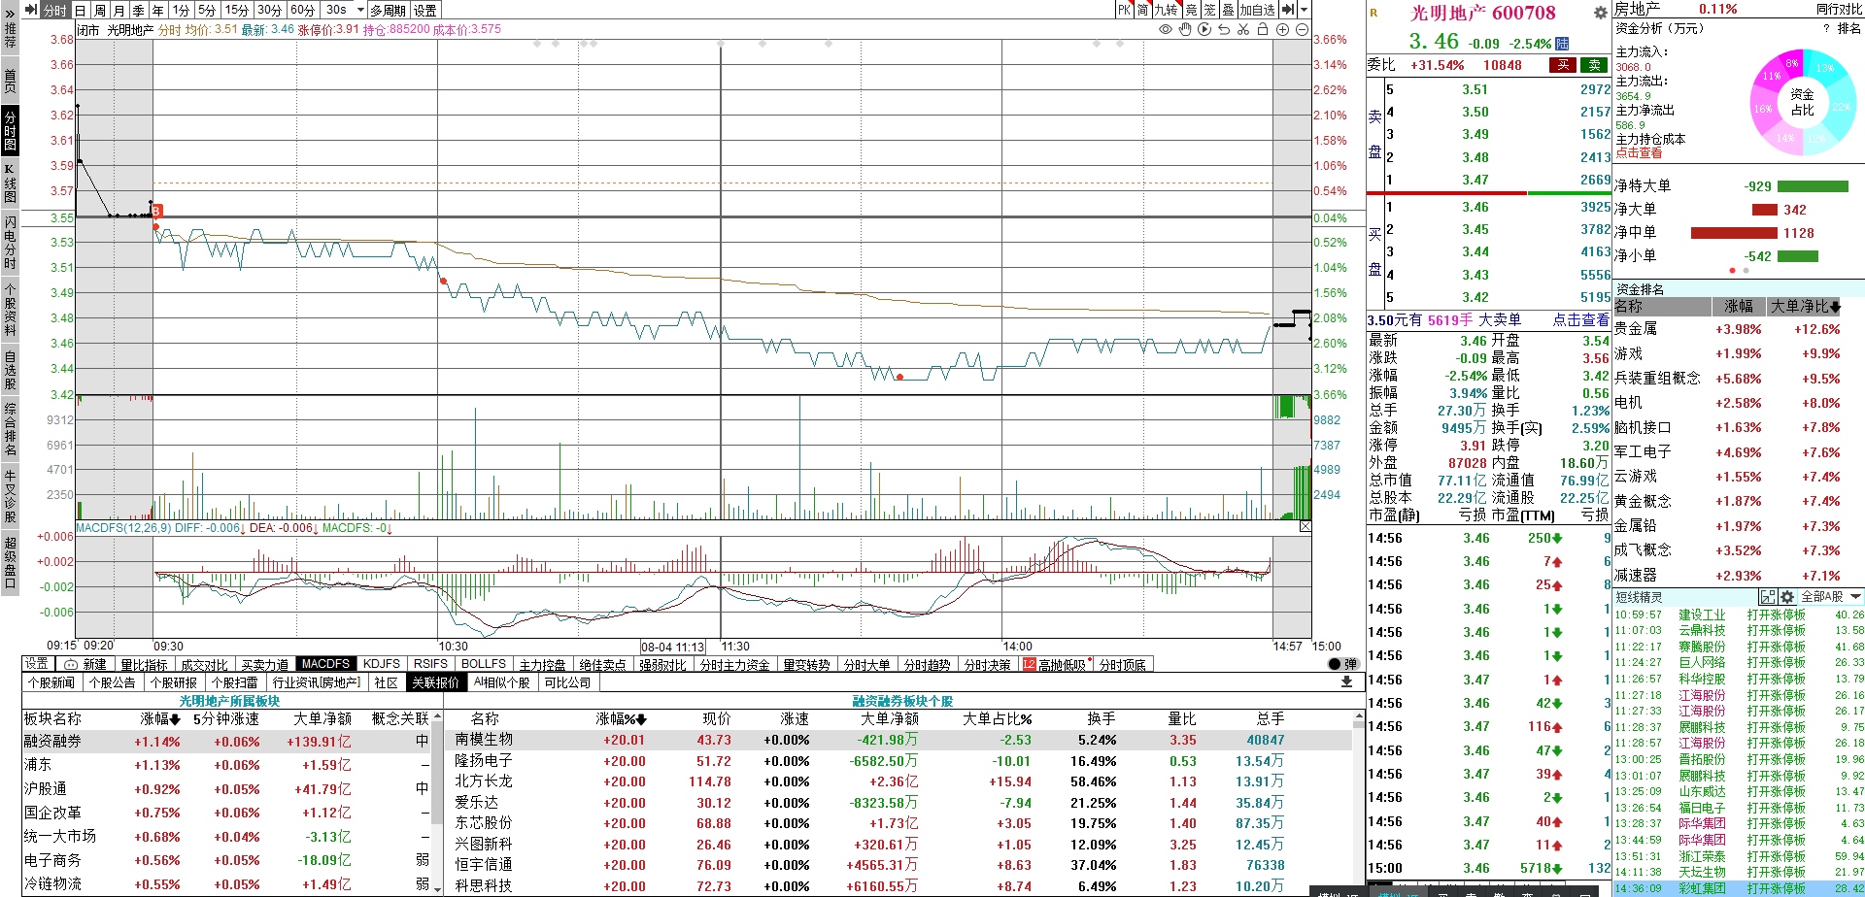Click the pop-out icon beside 短线精灵 gear

pos(1767,597)
